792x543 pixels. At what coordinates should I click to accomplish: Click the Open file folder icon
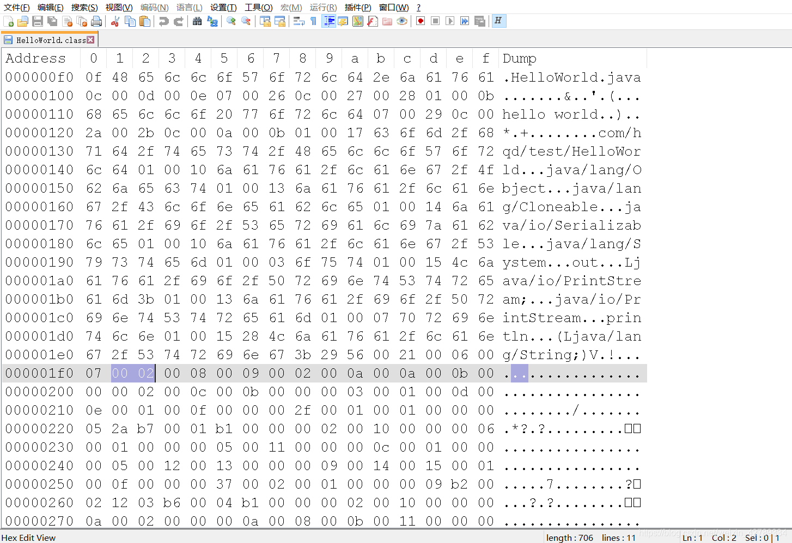coord(23,21)
